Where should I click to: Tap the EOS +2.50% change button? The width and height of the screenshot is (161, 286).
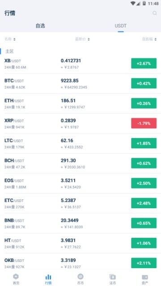point(144,183)
